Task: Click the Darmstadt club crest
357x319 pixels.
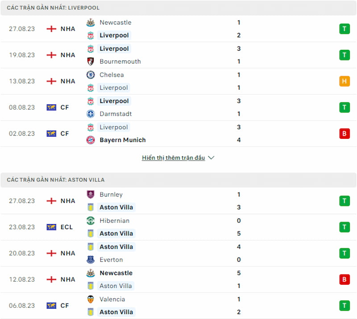Action: click(x=91, y=114)
